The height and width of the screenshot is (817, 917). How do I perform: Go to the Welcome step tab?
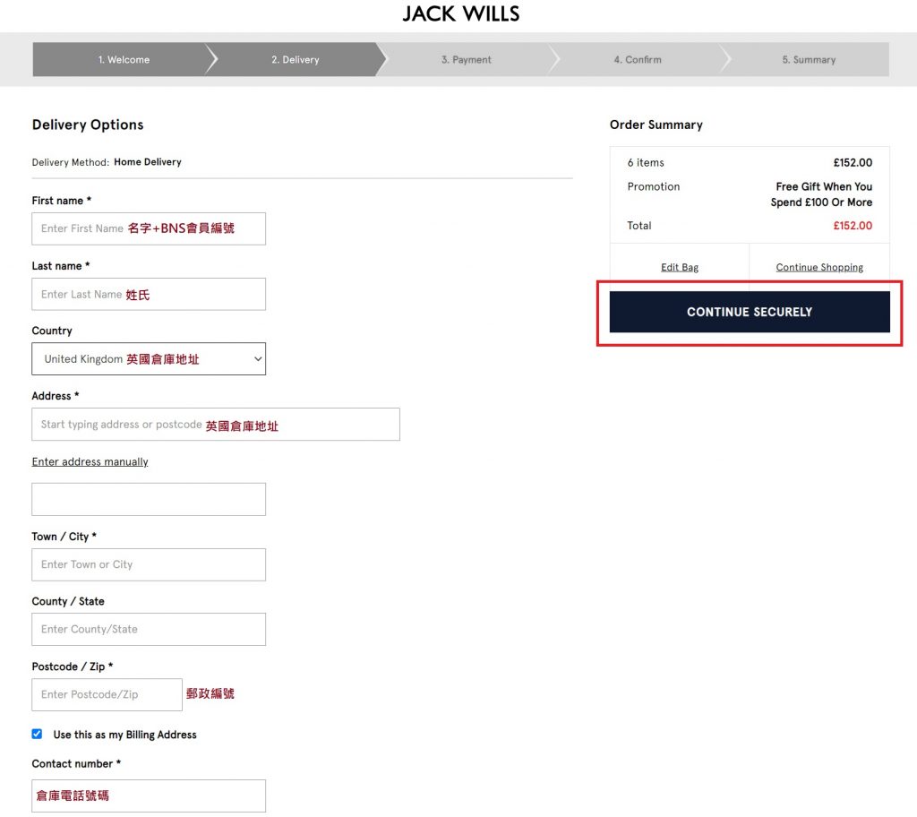click(x=124, y=60)
